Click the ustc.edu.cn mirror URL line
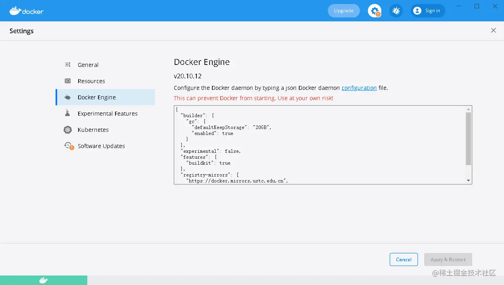This screenshot has width=504, height=285. pyautogui.click(x=237, y=181)
